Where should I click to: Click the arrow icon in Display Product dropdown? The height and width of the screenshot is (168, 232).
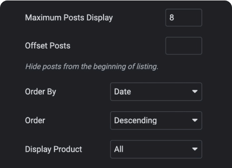pyautogui.click(x=195, y=149)
